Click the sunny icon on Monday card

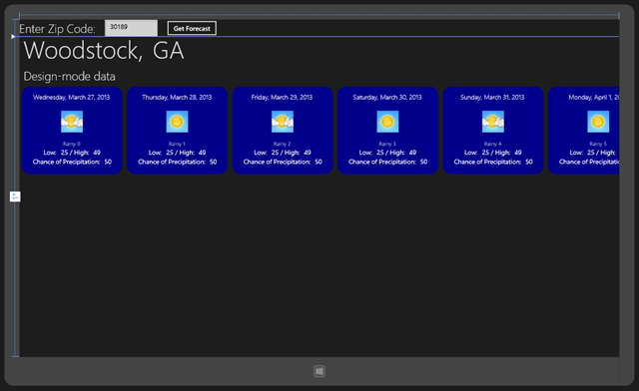(598, 122)
